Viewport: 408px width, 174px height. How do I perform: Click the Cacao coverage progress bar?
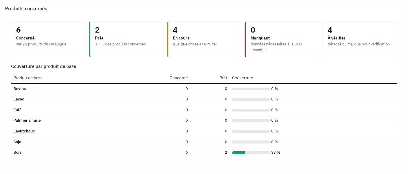click(x=251, y=100)
